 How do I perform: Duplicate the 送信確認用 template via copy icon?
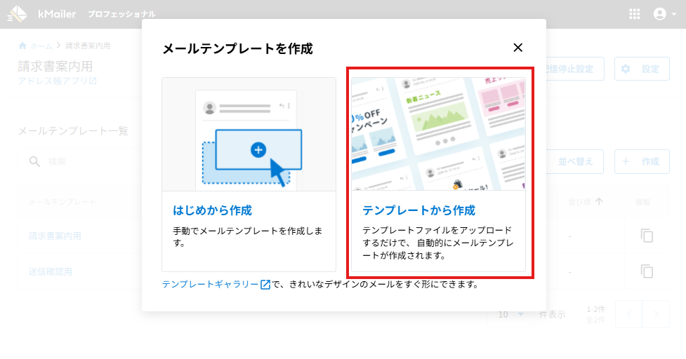tap(647, 271)
